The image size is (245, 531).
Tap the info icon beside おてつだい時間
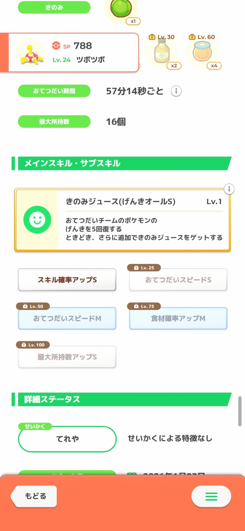point(176,91)
